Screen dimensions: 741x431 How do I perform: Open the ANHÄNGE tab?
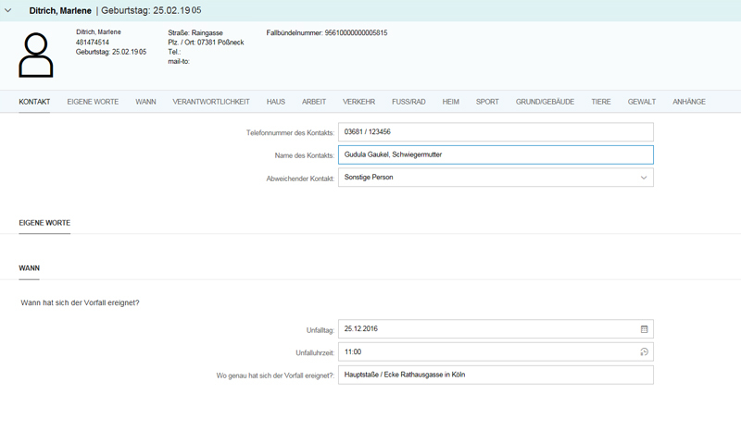pos(688,102)
